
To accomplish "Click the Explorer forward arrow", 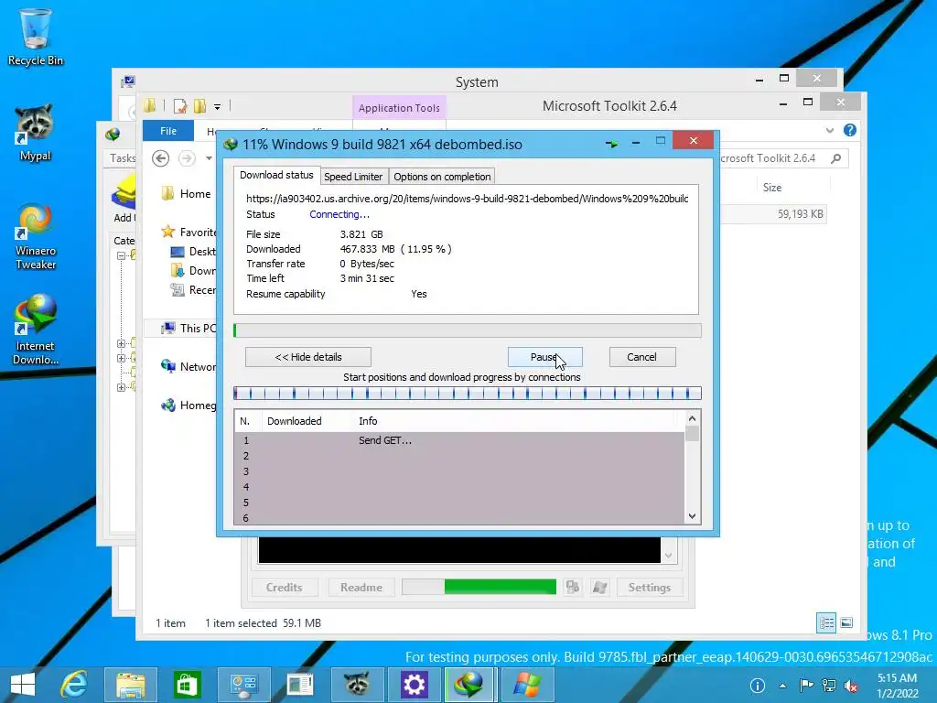I will pos(187,158).
